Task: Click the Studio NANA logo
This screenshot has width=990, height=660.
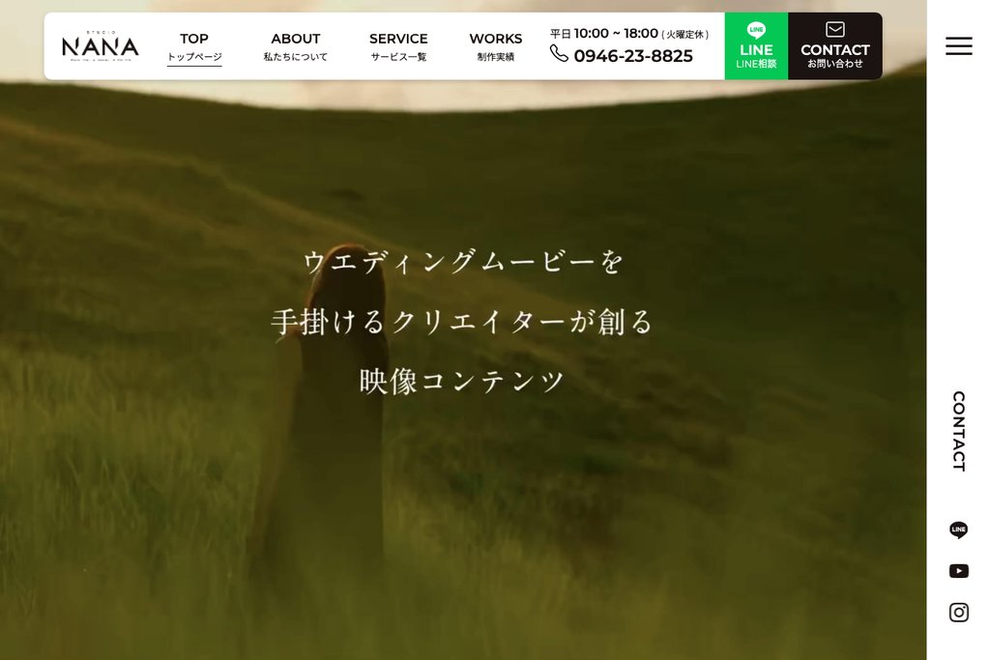Action: (x=100, y=45)
